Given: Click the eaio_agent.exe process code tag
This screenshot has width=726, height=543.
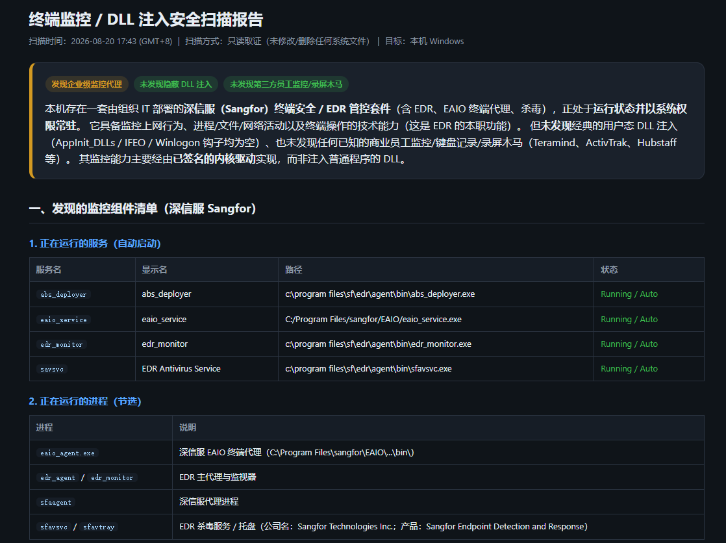Looking at the screenshot, I should 68,453.
